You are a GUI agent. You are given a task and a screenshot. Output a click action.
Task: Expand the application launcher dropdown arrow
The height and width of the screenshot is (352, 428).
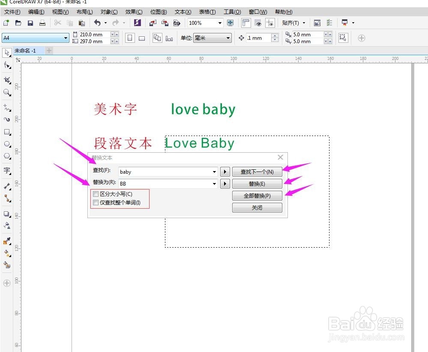coord(353,23)
